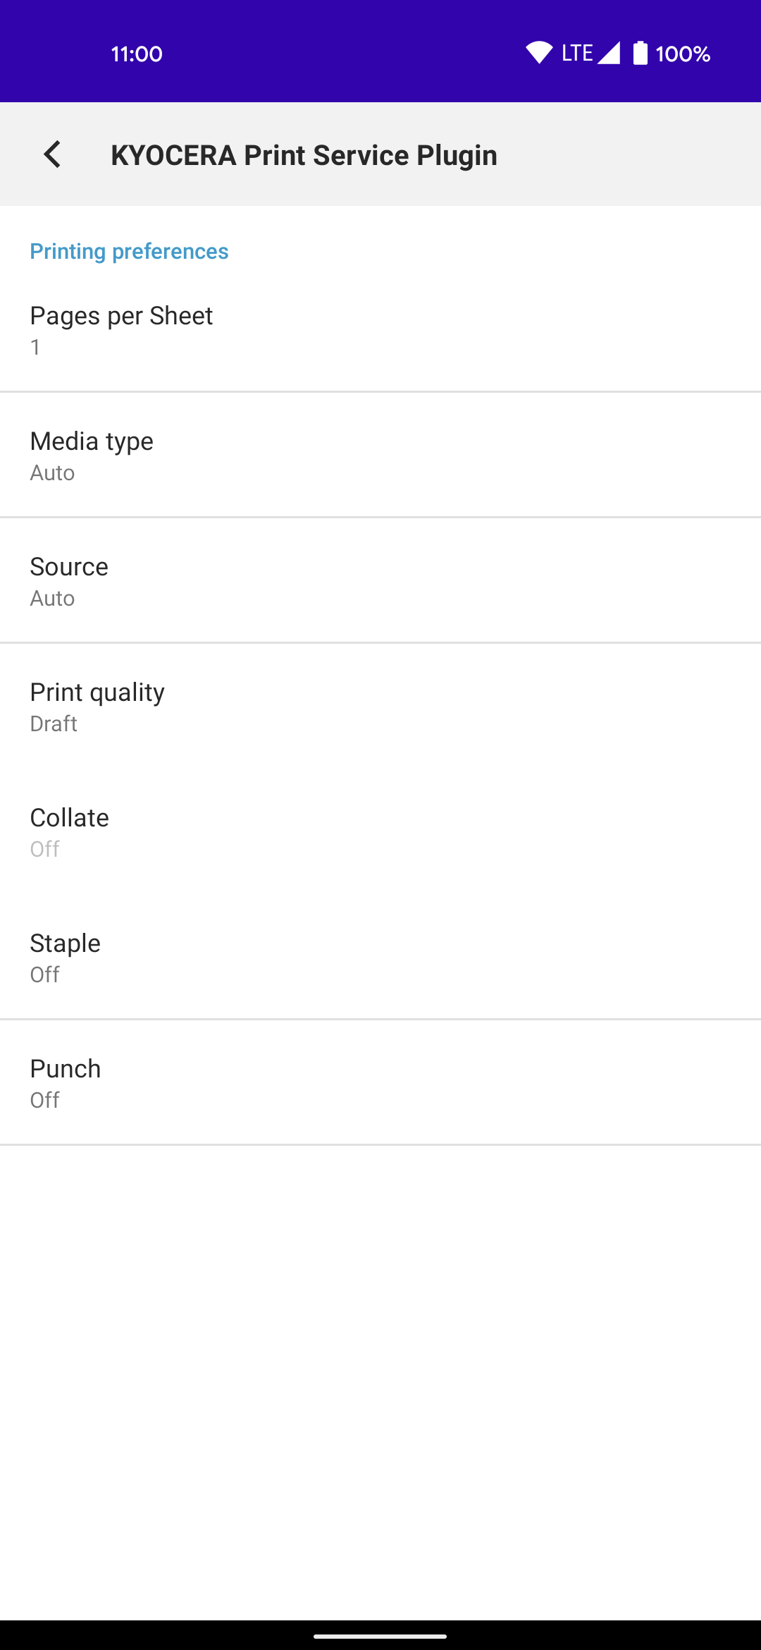Toggle the Staple setting
Screen dimensions: 761x1650
point(380,957)
